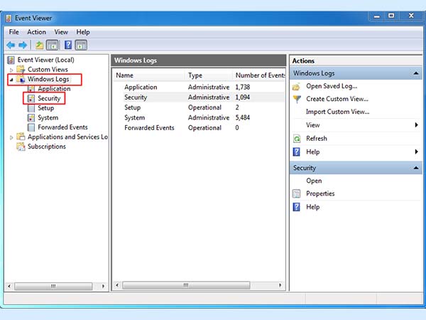Click the Forward arrow toolbar icon
426x320 pixels.
23,46
